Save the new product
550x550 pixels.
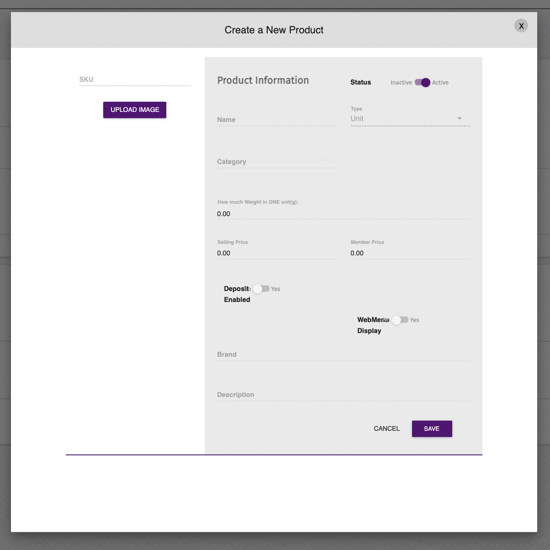pos(432,428)
